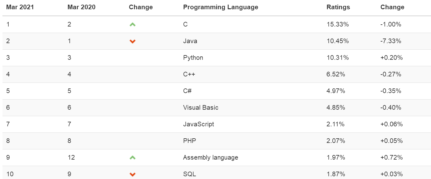Click the Mar 2020 column header
Screen dimensions: 431x179
coord(81,7)
